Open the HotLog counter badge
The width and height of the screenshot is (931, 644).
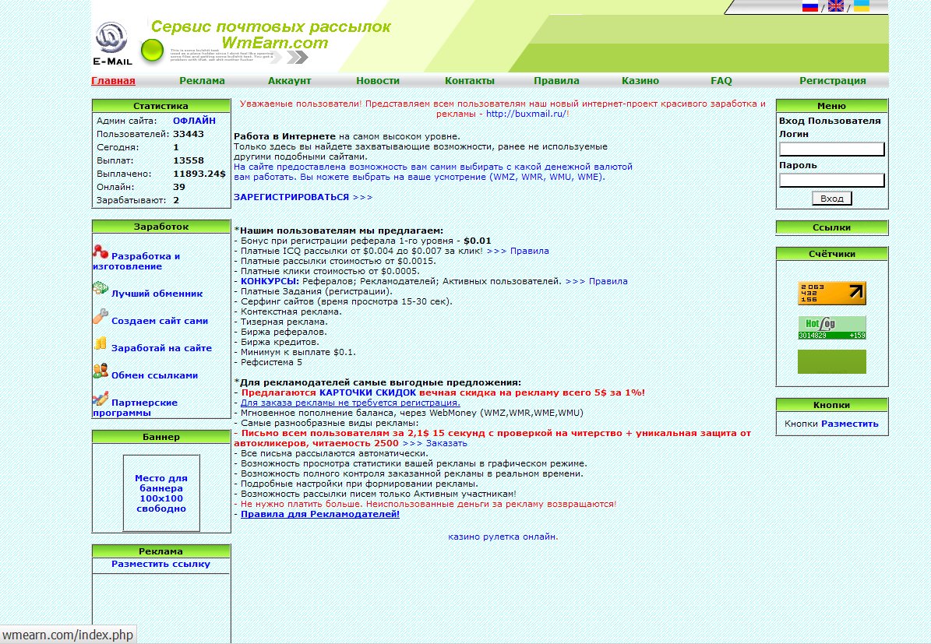tap(831, 328)
